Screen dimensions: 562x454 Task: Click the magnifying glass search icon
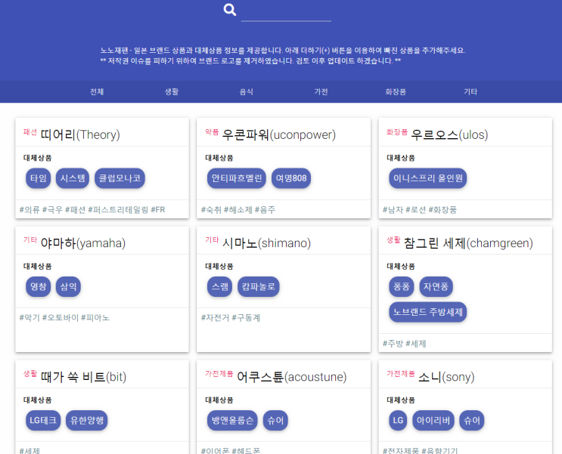coord(230,10)
